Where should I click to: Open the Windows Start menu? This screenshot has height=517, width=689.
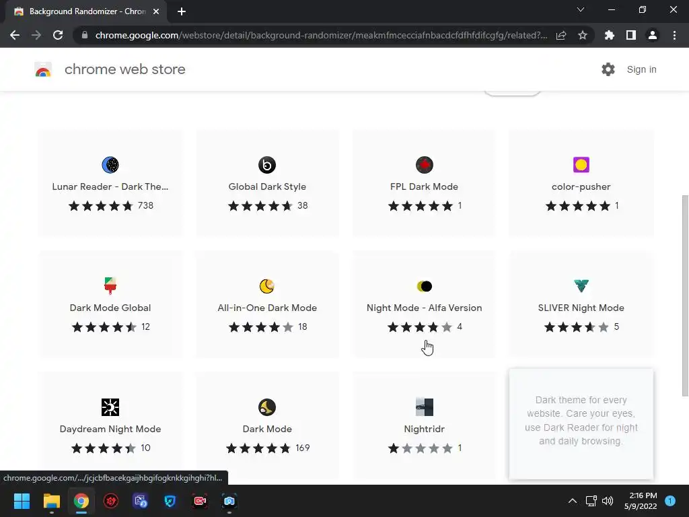pos(22,501)
